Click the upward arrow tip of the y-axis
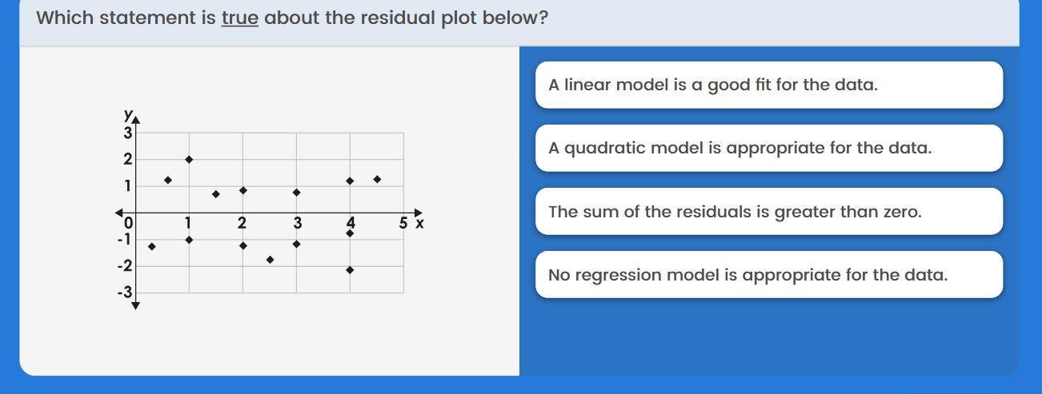The width and height of the screenshot is (1042, 394). [135, 120]
